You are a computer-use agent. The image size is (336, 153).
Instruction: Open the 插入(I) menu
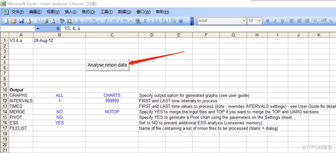[x=70, y=12]
